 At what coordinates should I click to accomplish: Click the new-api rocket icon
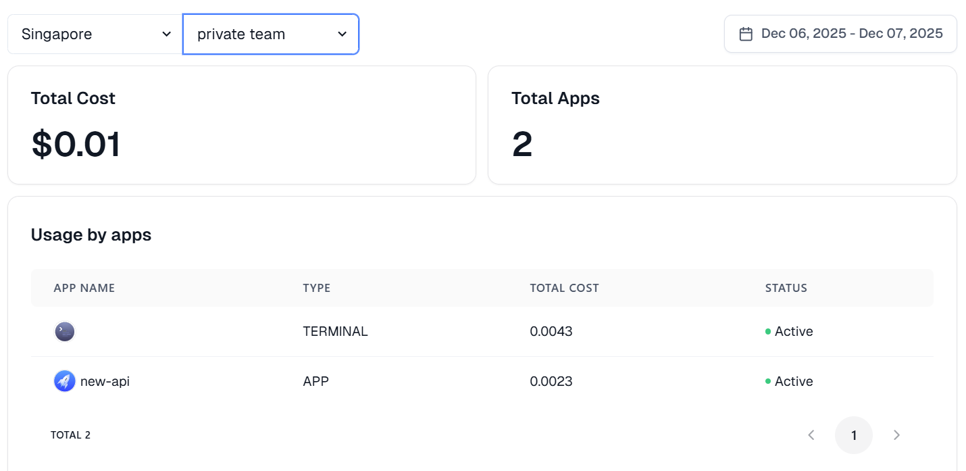click(x=64, y=381)
